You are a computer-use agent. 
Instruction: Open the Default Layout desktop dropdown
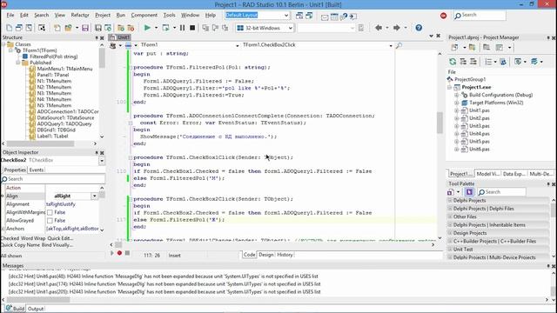(x=286, y=16)
